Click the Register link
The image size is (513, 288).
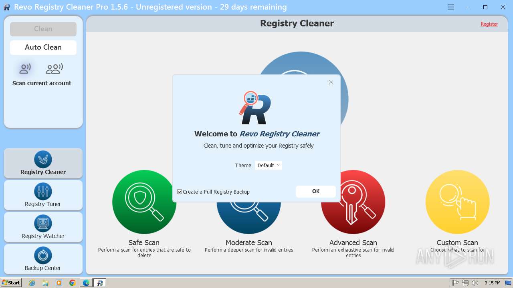point(489,24)
